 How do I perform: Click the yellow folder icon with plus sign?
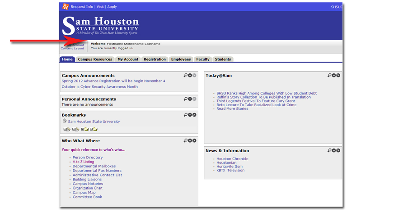click(84, 130)
